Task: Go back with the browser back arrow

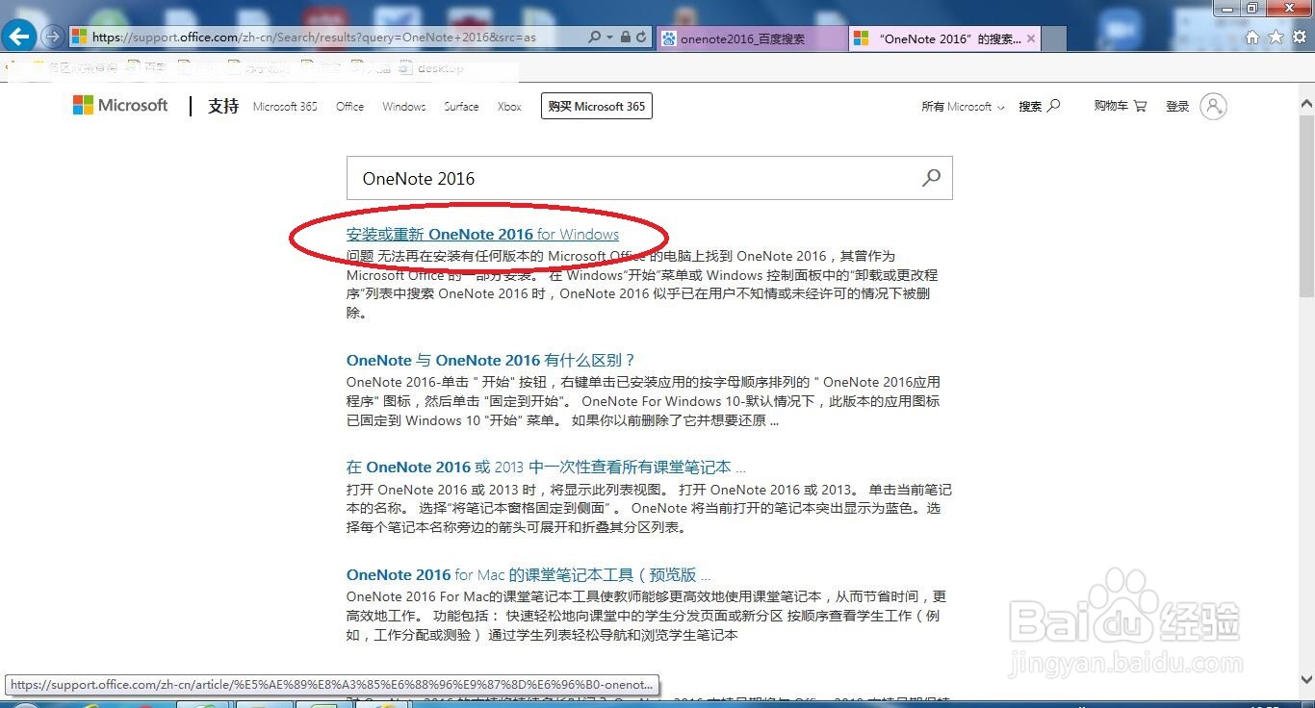Action: (20, 38)
